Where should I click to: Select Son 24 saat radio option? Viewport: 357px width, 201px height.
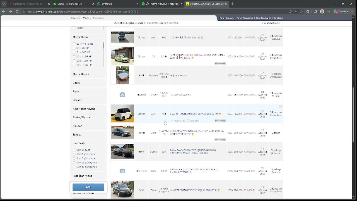point(74,150)
